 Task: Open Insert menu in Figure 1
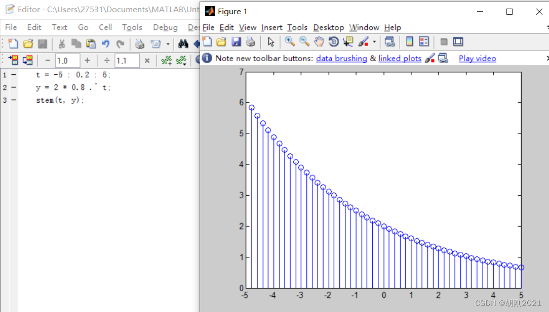coord(271,27)
